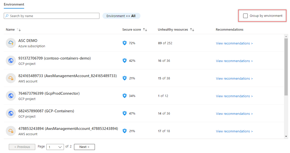
Task: Click the AWS icon for AwsManagementAccount_478853243894
Action: point(11,131)
